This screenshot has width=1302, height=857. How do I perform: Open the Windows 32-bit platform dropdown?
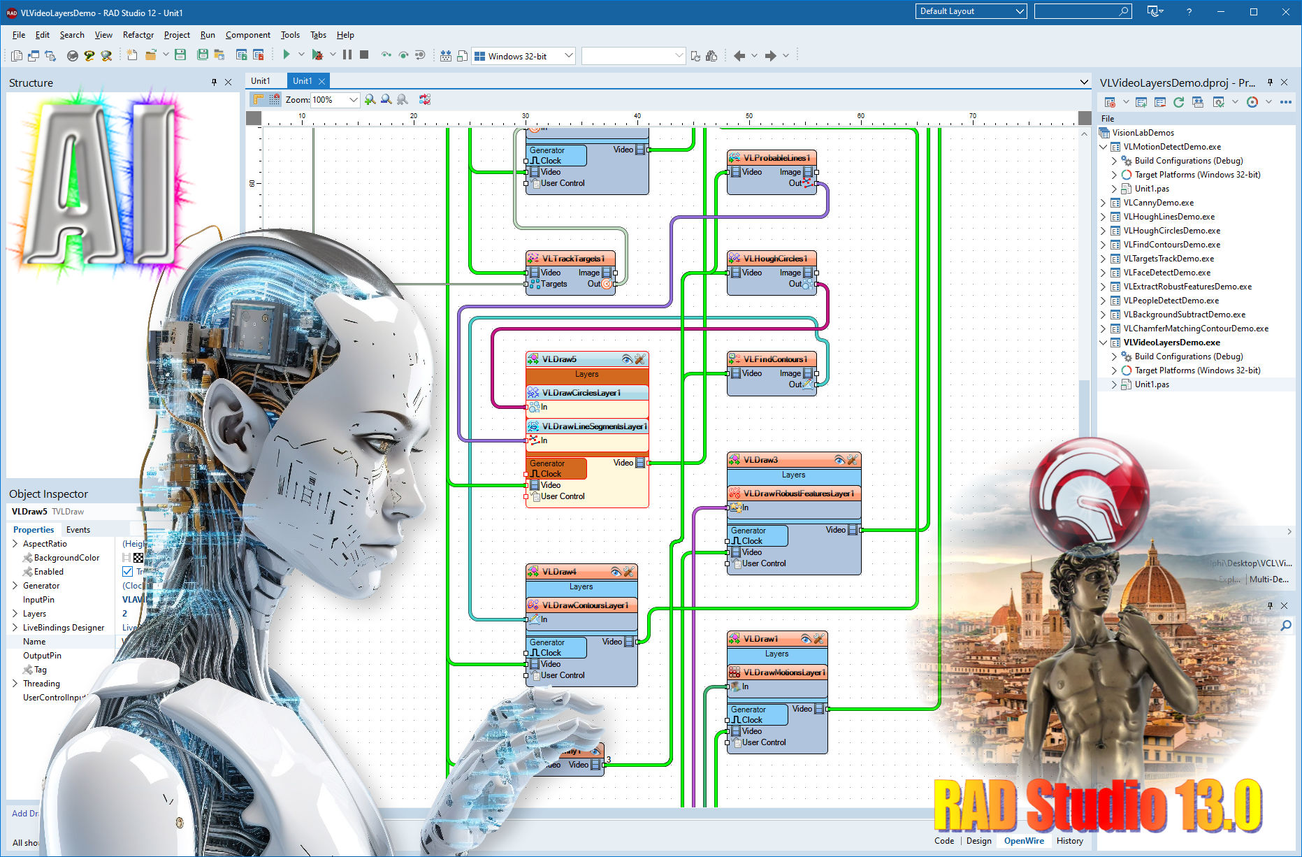(x=568, y=56)
